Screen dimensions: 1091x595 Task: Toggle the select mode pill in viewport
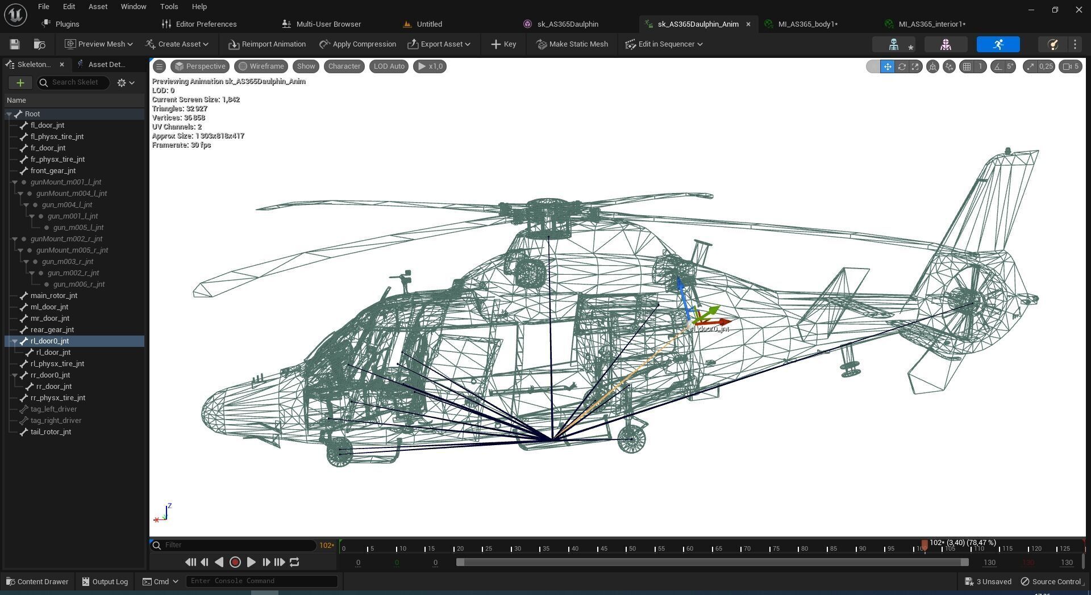[873, 66]
